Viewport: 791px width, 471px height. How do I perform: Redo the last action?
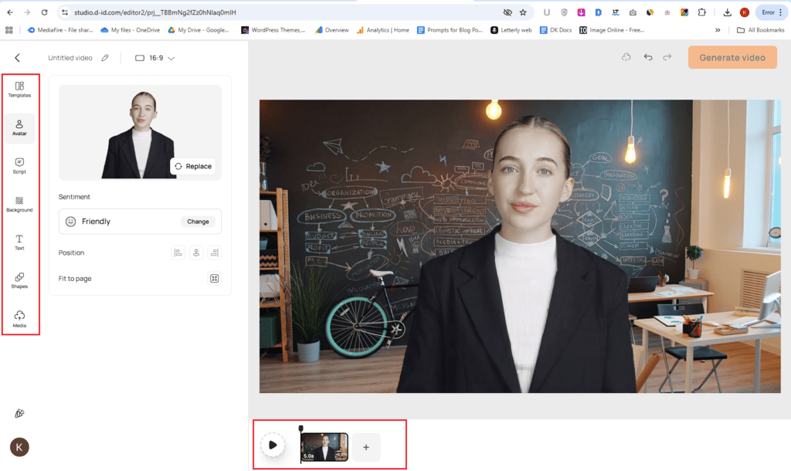[x=667, y=57]
